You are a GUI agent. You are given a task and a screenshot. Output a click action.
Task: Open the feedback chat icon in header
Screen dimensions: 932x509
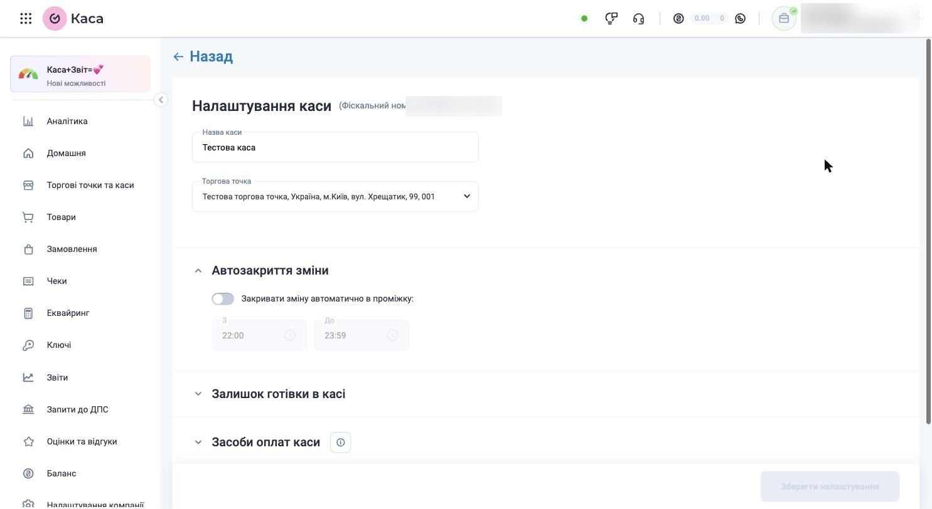click(611, 19)
